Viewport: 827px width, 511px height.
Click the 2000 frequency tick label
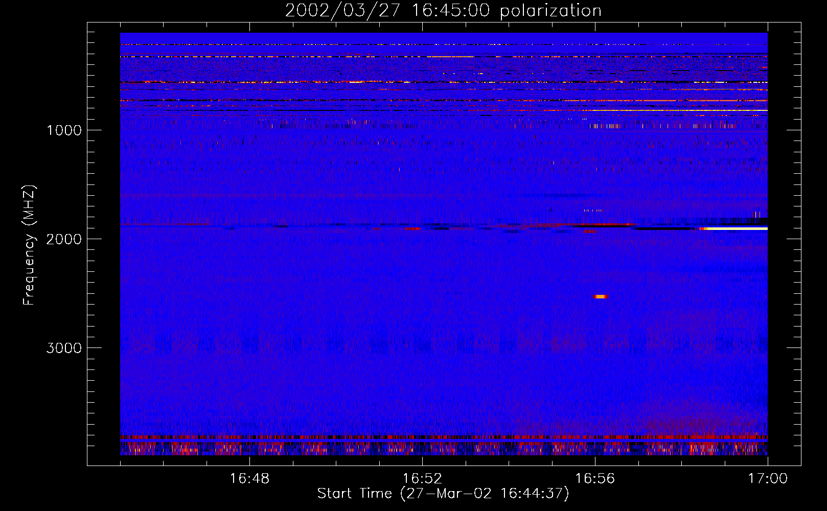pos(64,239)
